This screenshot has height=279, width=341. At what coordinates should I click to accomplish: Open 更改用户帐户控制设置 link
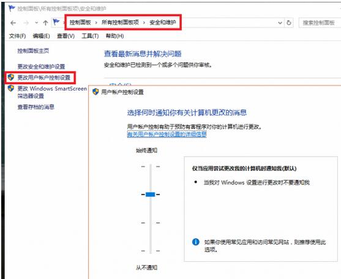click(44, 78)
